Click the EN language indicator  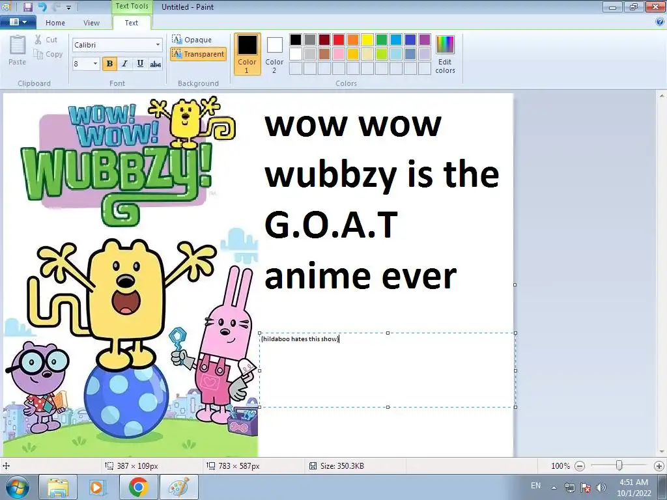[x=535, y=486]
